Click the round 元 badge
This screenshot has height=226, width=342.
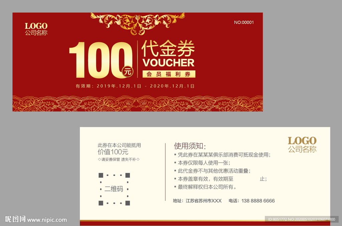tap(128, 72)
